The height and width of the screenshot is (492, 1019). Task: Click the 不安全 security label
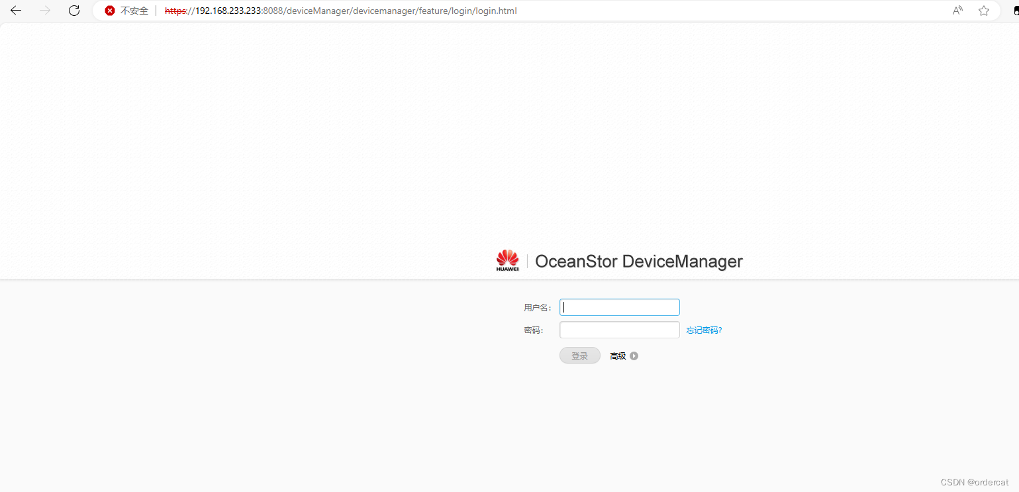coord(134,11)
